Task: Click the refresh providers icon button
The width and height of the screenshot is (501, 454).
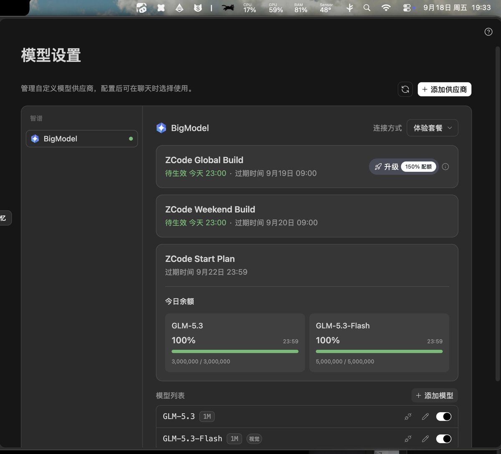Action: (x=405, y=89)
